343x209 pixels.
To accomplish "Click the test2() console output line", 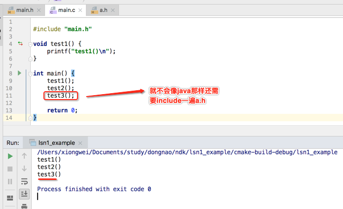I will [49, 167].
